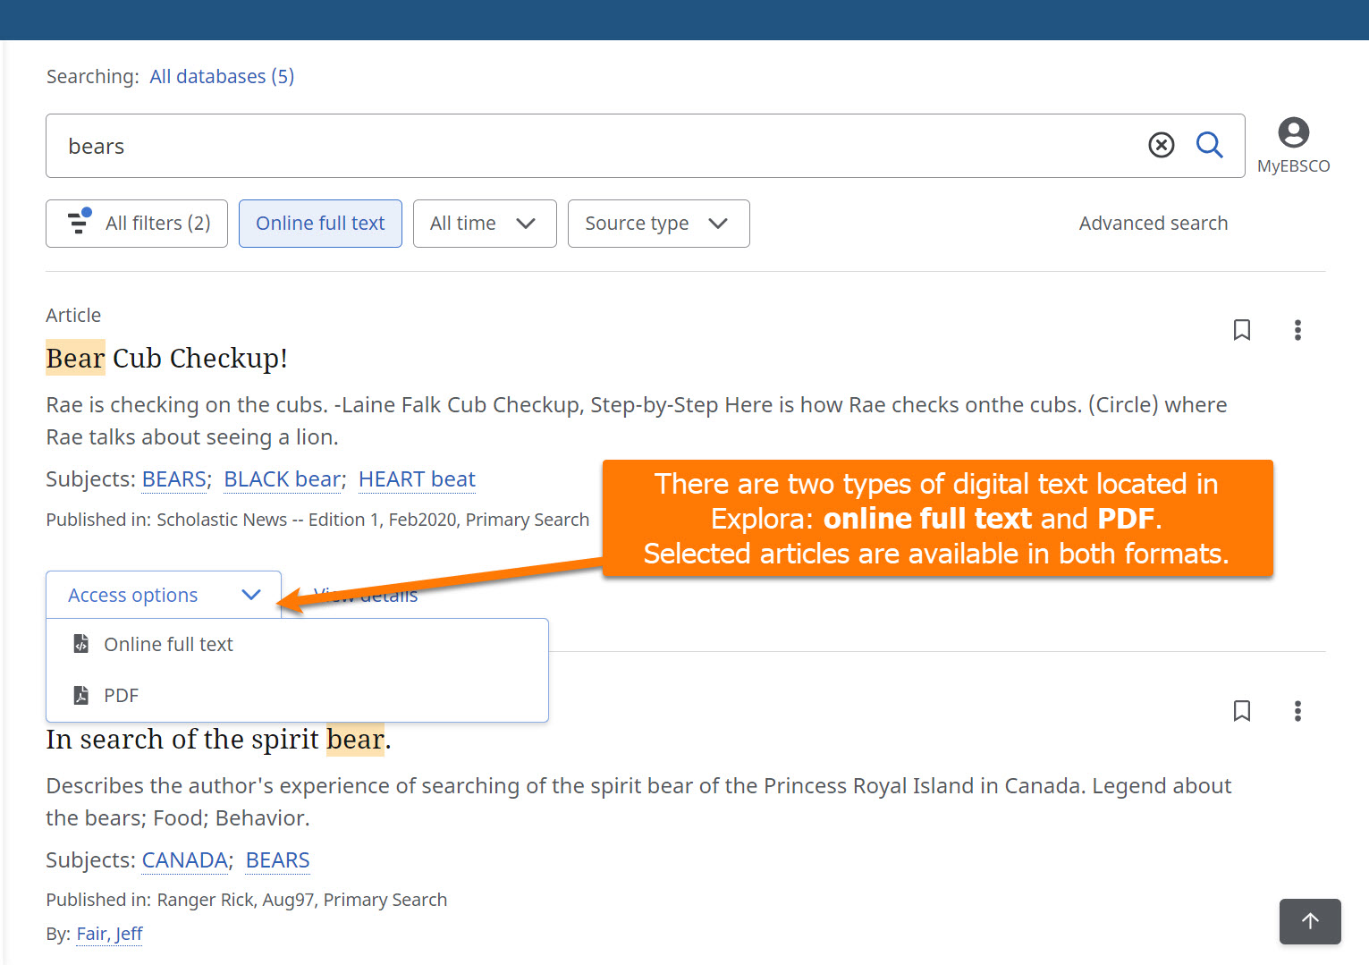Select 'Published in: Ranger Rick, Aug97' text
The width and height of the screenshot is (1369, 965).
click(x=180, y=900)
